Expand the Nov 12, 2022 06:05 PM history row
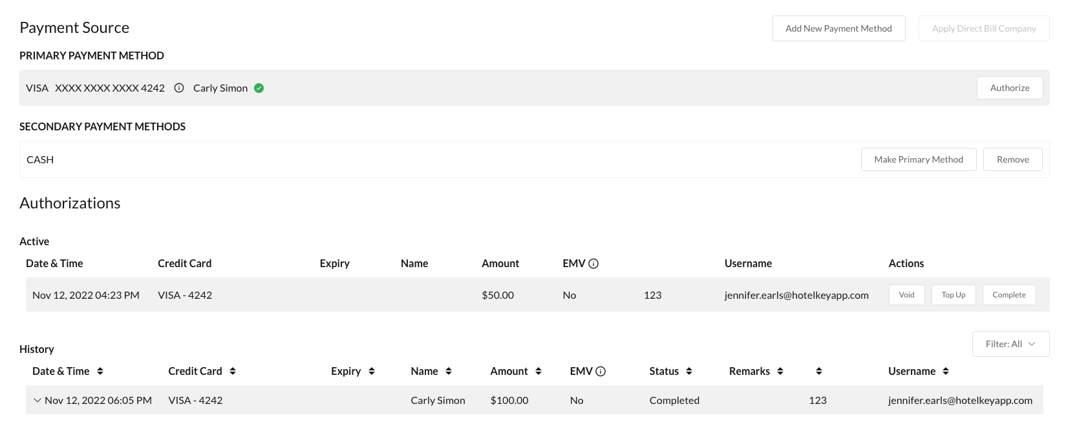The height and width of the screenshot is (442, 1066). (37, 400)
